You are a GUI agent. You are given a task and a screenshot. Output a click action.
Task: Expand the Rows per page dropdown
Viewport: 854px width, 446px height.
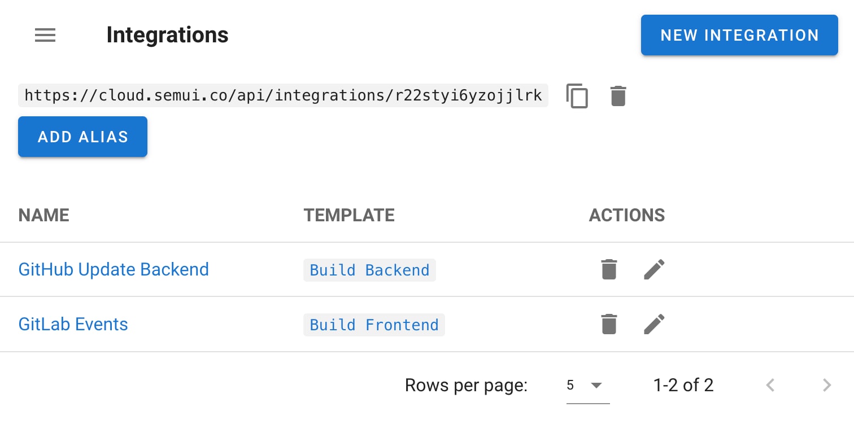(587, 386)
